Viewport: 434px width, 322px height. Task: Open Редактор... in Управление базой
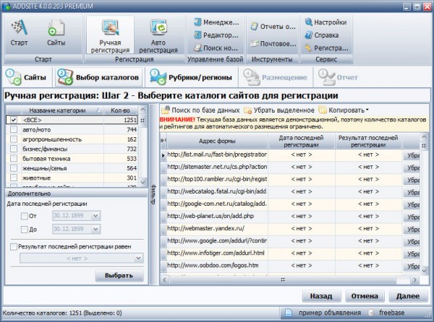pos(216,35)
